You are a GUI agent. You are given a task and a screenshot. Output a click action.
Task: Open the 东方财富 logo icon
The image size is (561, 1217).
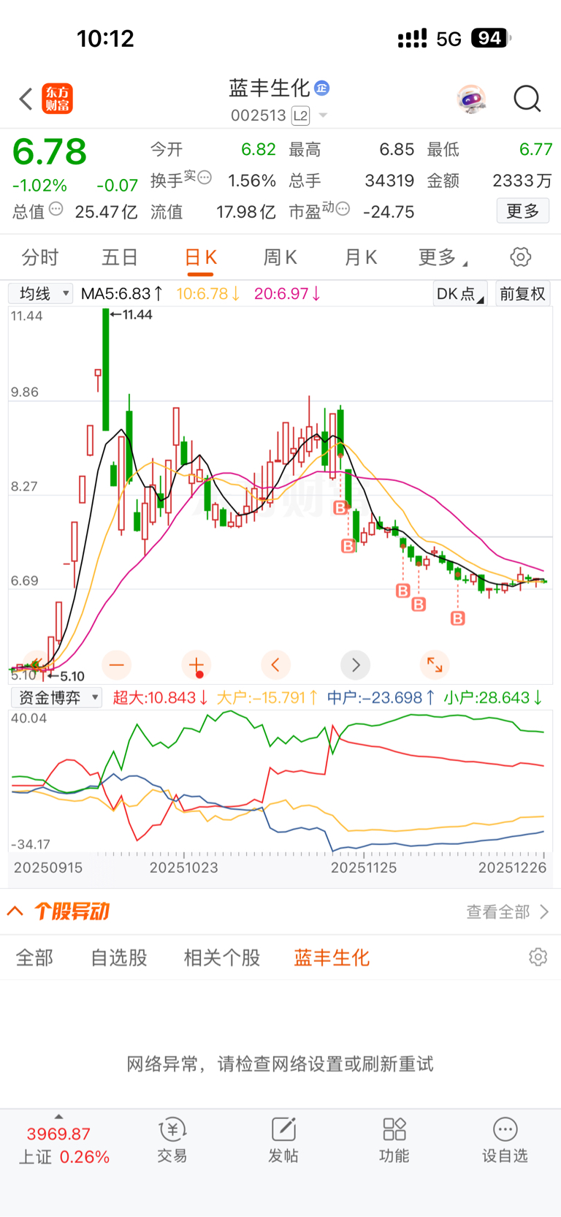pos(58,99)
